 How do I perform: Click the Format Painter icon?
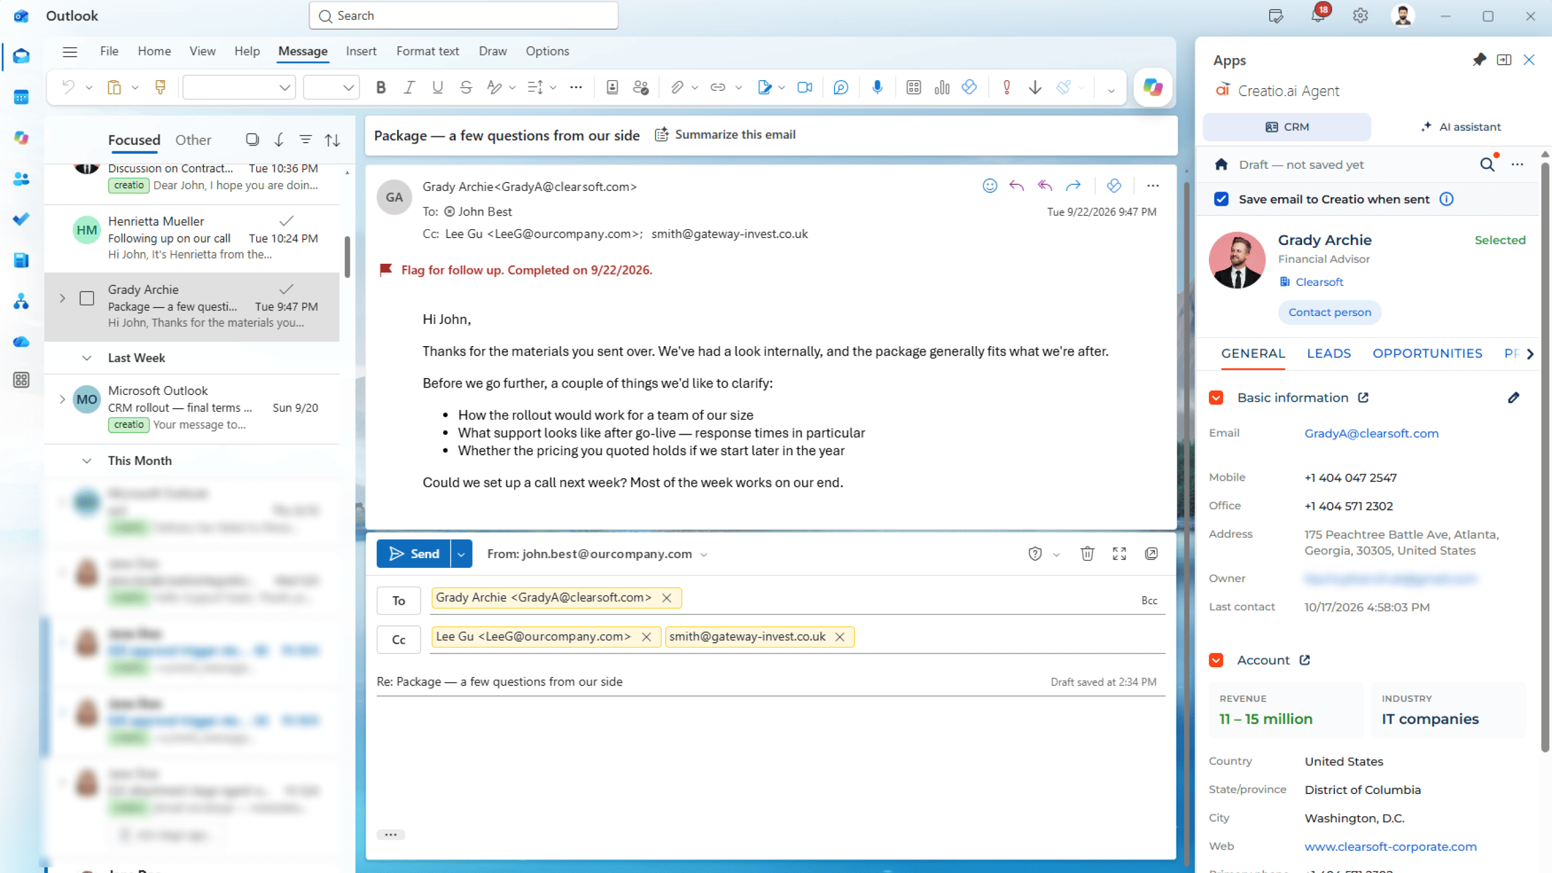[x=160, y=88]
